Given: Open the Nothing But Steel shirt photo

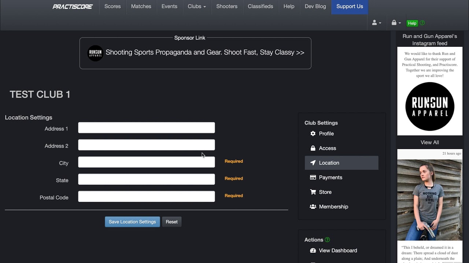Looking at the screenshot, I should click(x=430, y=200).
